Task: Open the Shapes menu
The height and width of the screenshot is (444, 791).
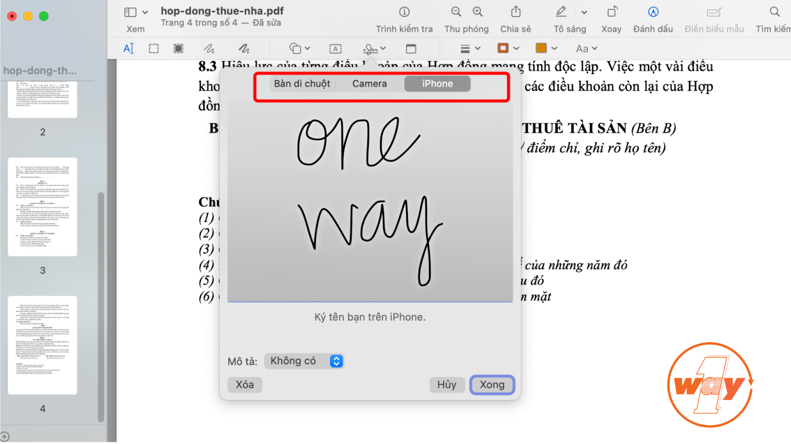Action: coord(300,48)
